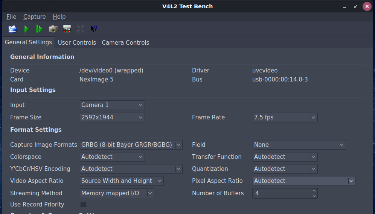The height and width of the screenshot is (214, 375).
Task: Click the greyed-out fullscreen arrows icon
Action: 80,29
